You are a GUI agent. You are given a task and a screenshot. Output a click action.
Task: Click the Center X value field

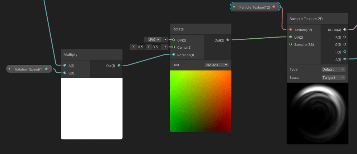[140, 47]
